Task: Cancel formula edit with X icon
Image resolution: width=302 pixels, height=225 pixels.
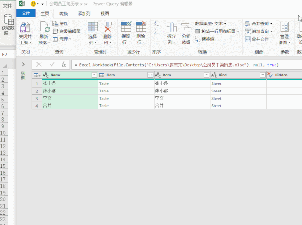Action: (x=39, y=65)
